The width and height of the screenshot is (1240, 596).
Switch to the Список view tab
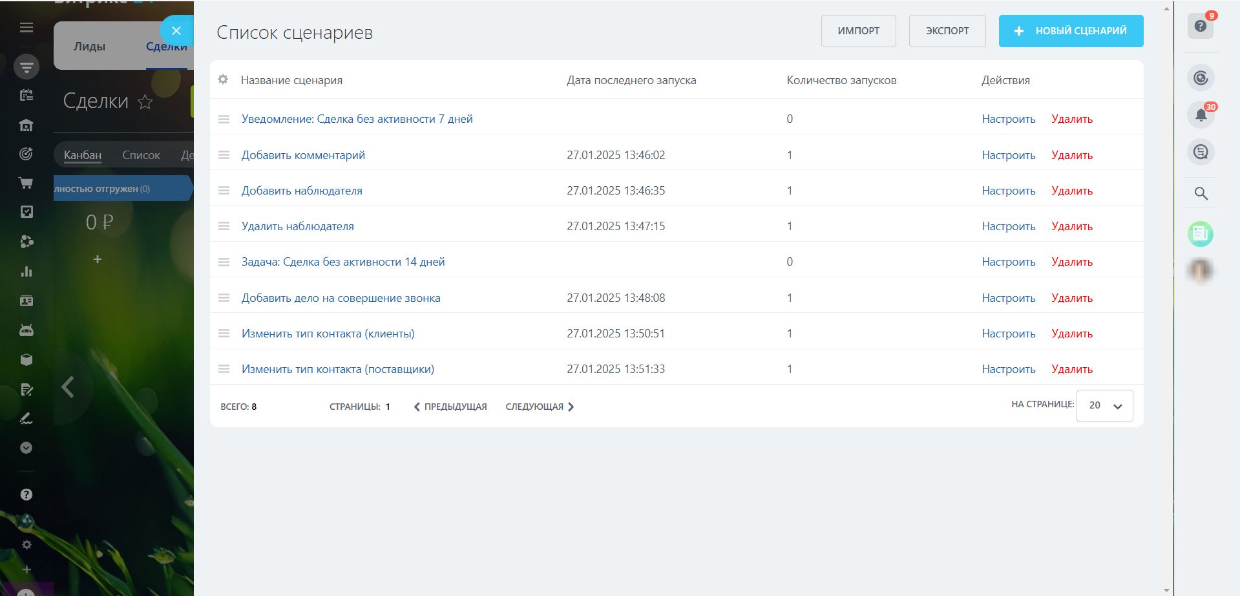(141, 155)
